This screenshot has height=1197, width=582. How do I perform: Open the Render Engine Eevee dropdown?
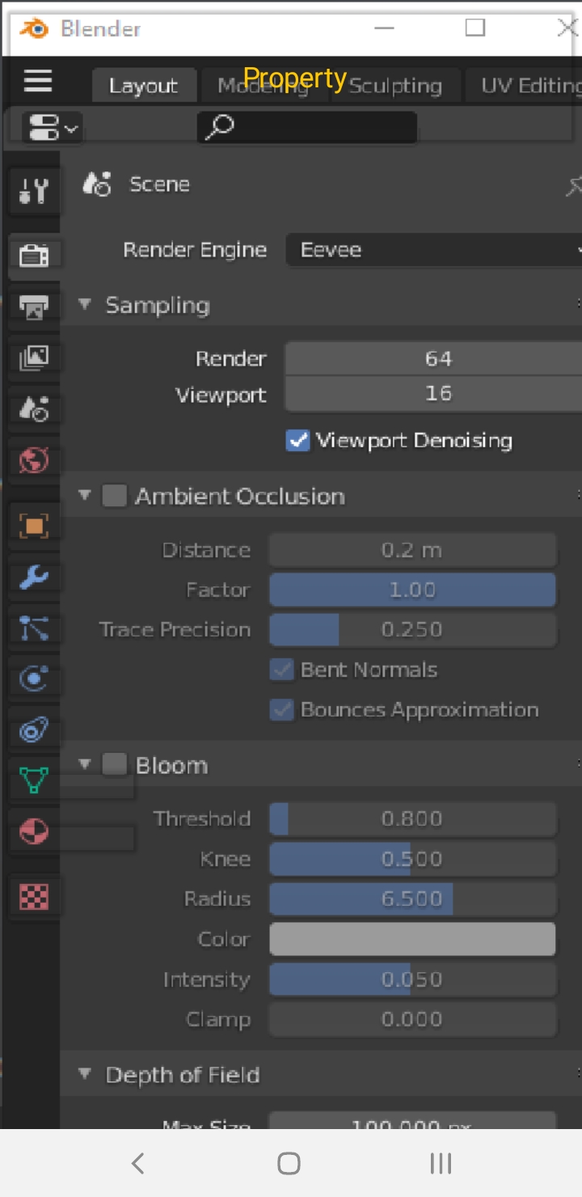[434, 250]
